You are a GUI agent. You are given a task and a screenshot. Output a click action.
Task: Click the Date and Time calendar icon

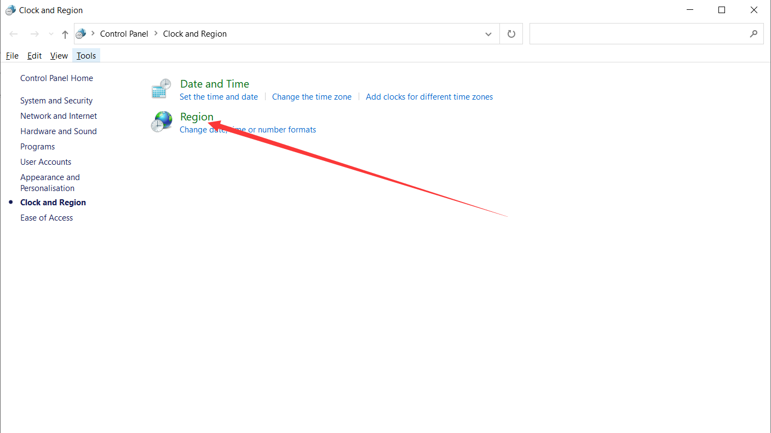pyautogui.click(x=162, y=89)
